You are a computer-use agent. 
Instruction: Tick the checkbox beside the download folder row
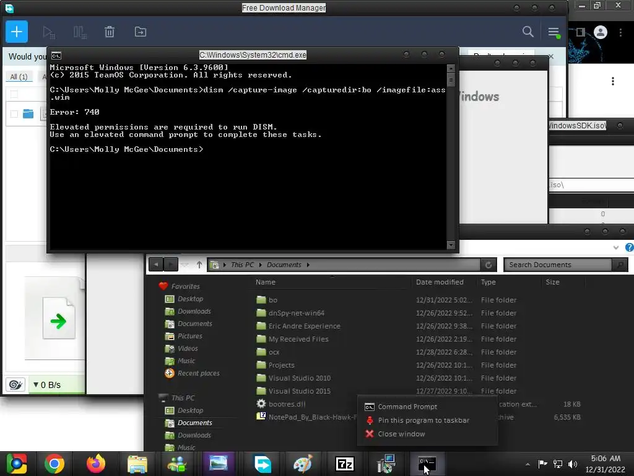(14, 114)
